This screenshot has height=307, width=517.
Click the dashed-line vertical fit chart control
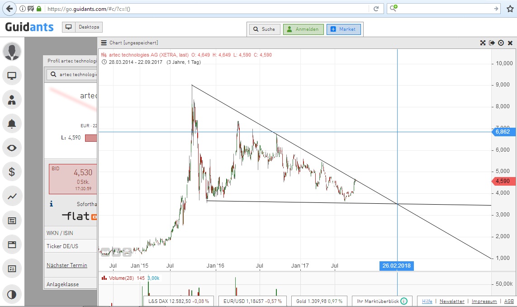(127, 252)
